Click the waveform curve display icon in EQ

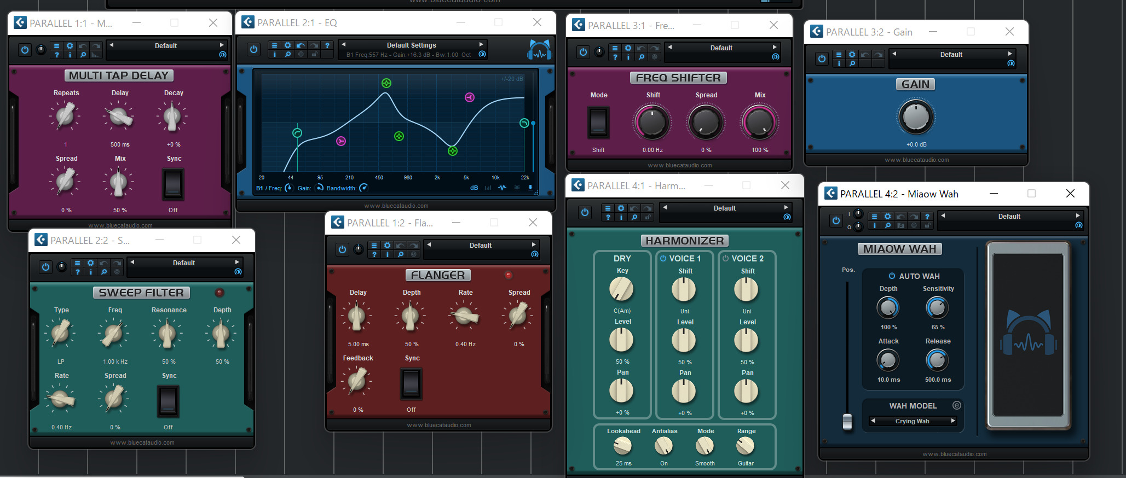coord(502,188)
